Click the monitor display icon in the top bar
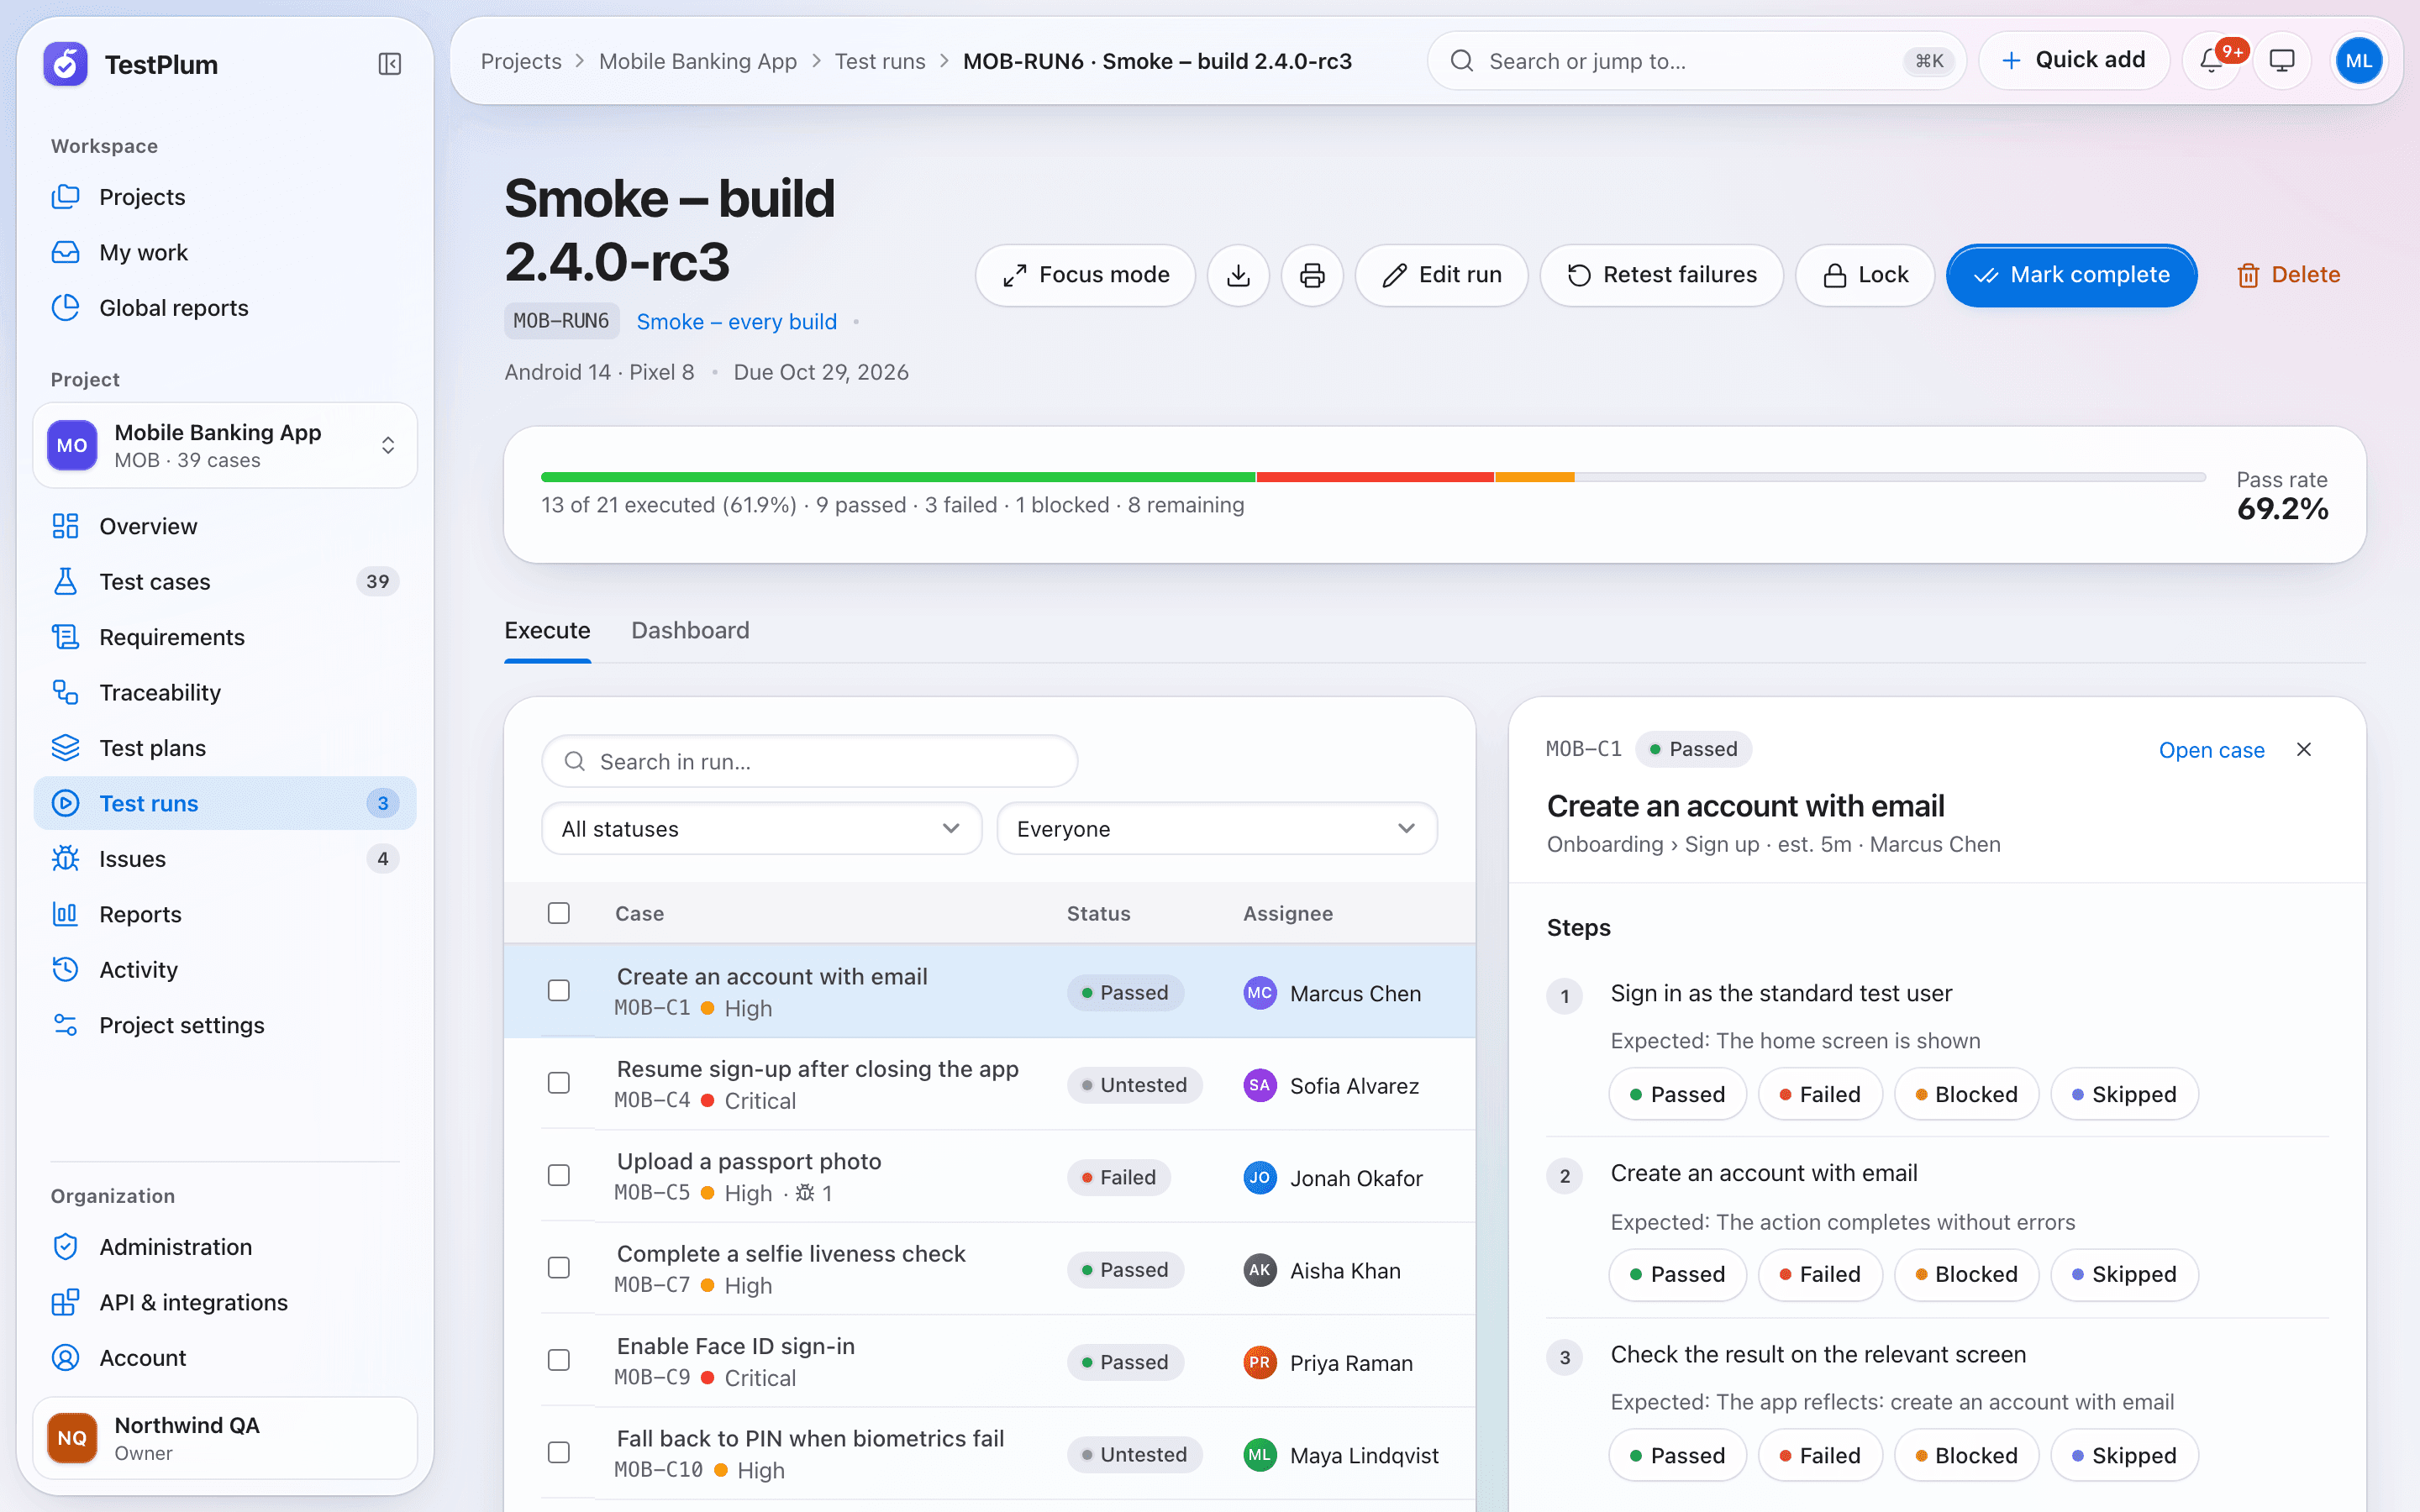 coord(2281,61)
